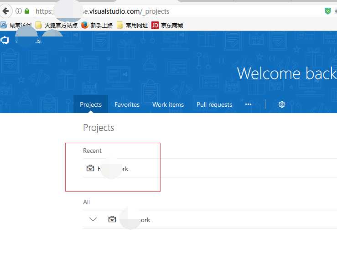Click briefcase icon in the All list
This screenshot has width=337, height=270.
click(x=112, y=219)
